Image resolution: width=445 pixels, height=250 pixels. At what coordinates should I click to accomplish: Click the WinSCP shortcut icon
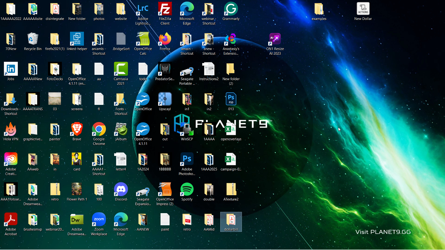tap(187, 130)
